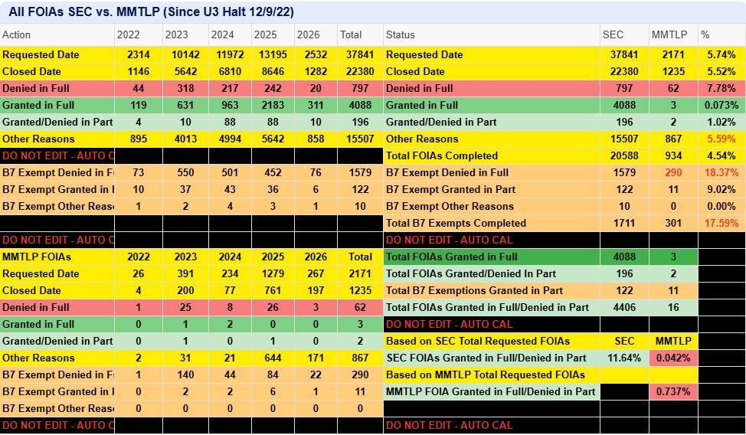Select cell 318 for Denied in Full 2023
Image resolution: width=746 pixels, height=435 pixels.
[x=185, y=89]
